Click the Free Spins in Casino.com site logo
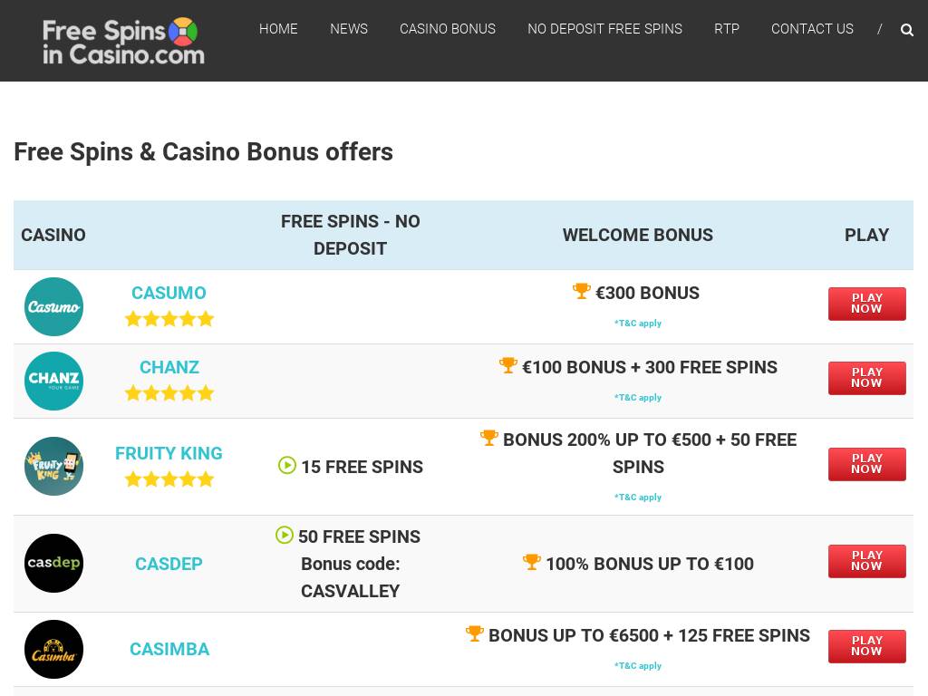 point(123,41)
